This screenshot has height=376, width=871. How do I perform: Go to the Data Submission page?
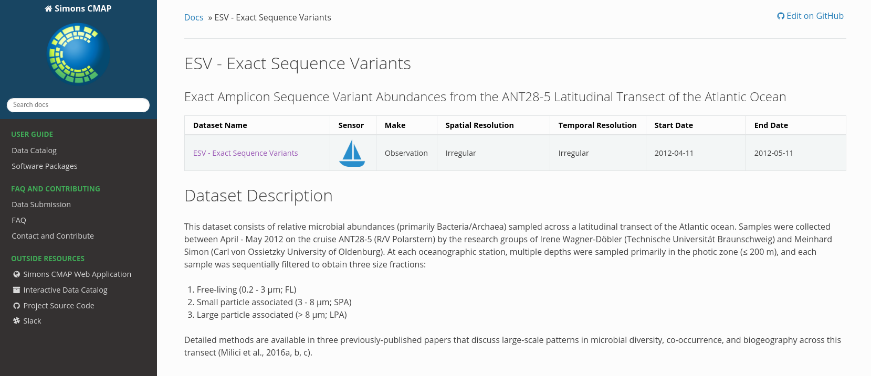tap(41, 205)
